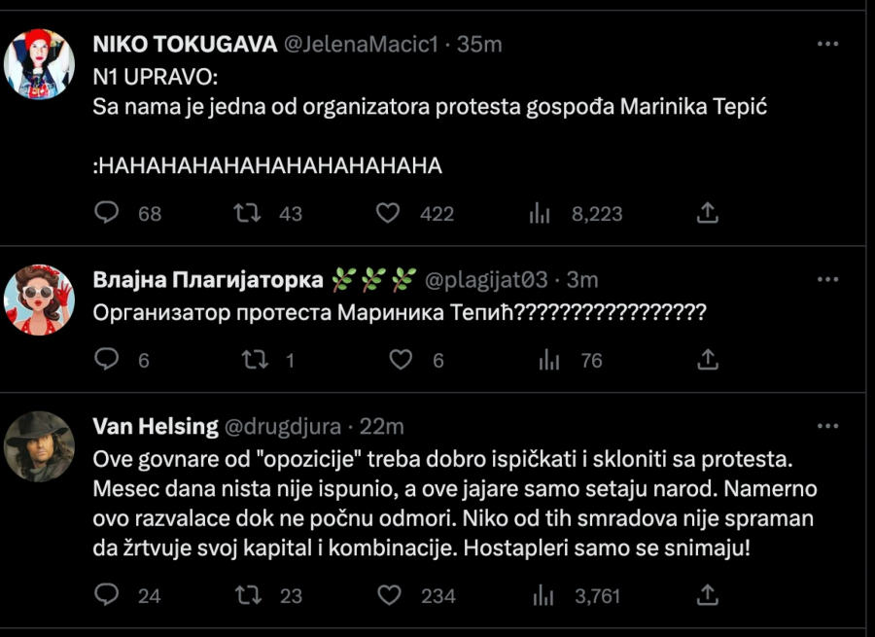Like NIKO TOKUGAVA's tweet
875x637 pixels.
tap(390, 213)
